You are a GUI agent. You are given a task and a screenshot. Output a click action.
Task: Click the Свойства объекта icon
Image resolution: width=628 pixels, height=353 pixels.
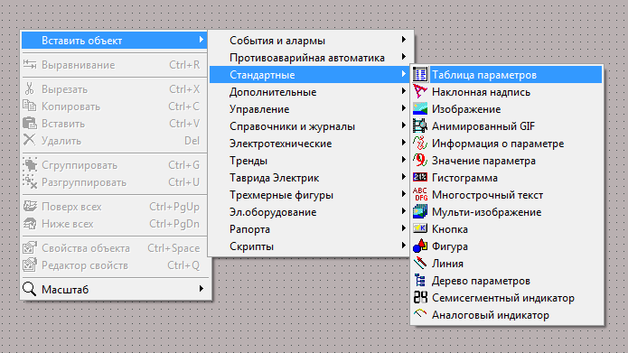(30, 247)
